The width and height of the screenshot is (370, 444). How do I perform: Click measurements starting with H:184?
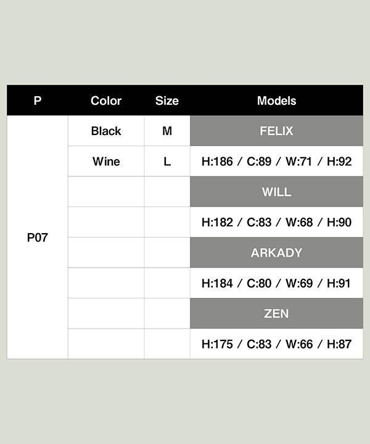pyautogui.click(x=277, y=283)
